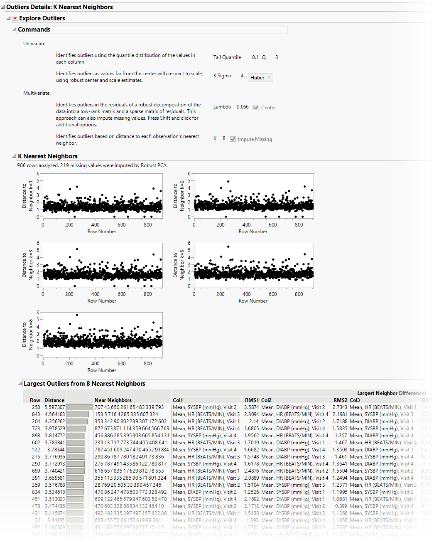Edit the K Sigma value 4
This screenshot has width=434, height=542.
(x=242, y=76)
